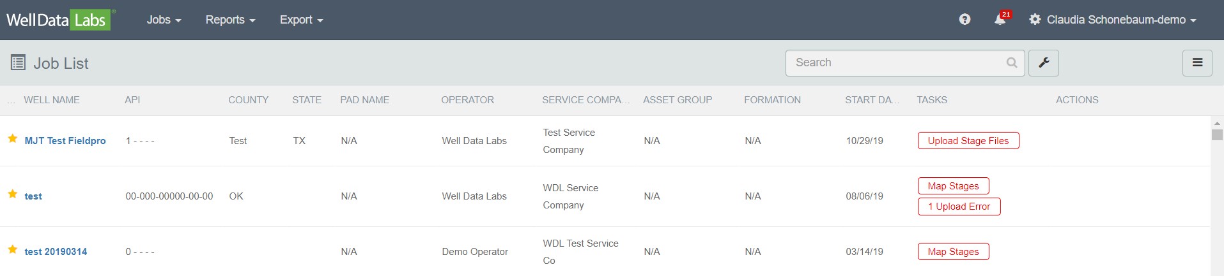
Task: Unstar the job named test
Action: (x=12, y=194)
